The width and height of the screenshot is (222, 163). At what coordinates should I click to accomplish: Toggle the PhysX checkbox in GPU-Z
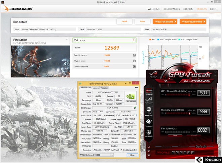113,150
